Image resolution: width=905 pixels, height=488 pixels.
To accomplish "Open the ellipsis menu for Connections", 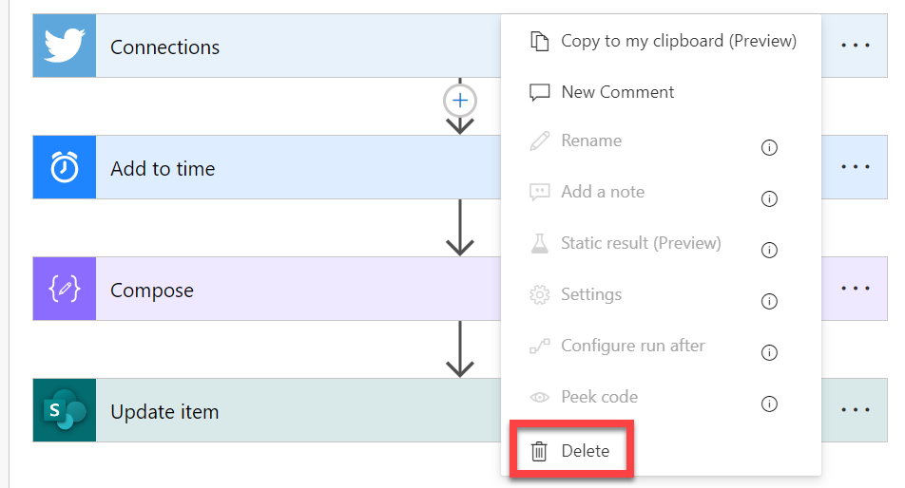I will coord(856,46).
